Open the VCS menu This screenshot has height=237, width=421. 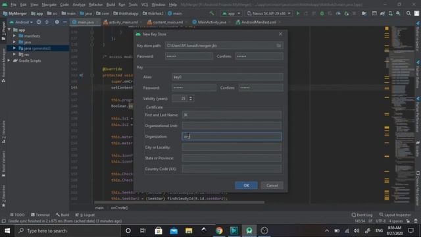145,5
